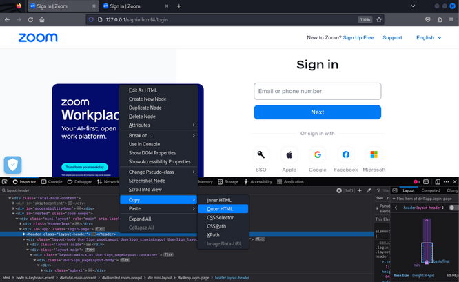Screen dimensions: 459x282
Task: Select XPath in Copy submenu
Action: click(223, 235)
